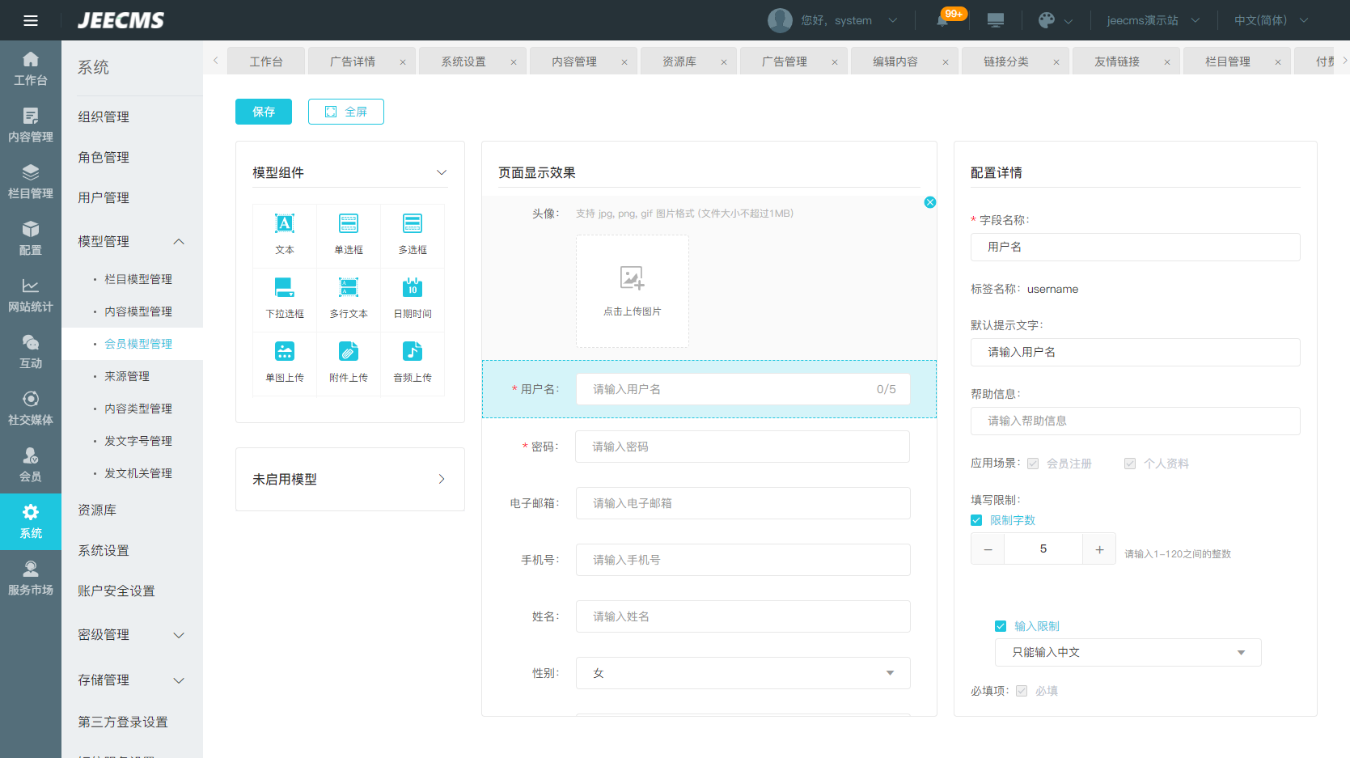Toggle the 必填 checkbox
This screenshot has width=1350, height=758.
coord(1022,691)
